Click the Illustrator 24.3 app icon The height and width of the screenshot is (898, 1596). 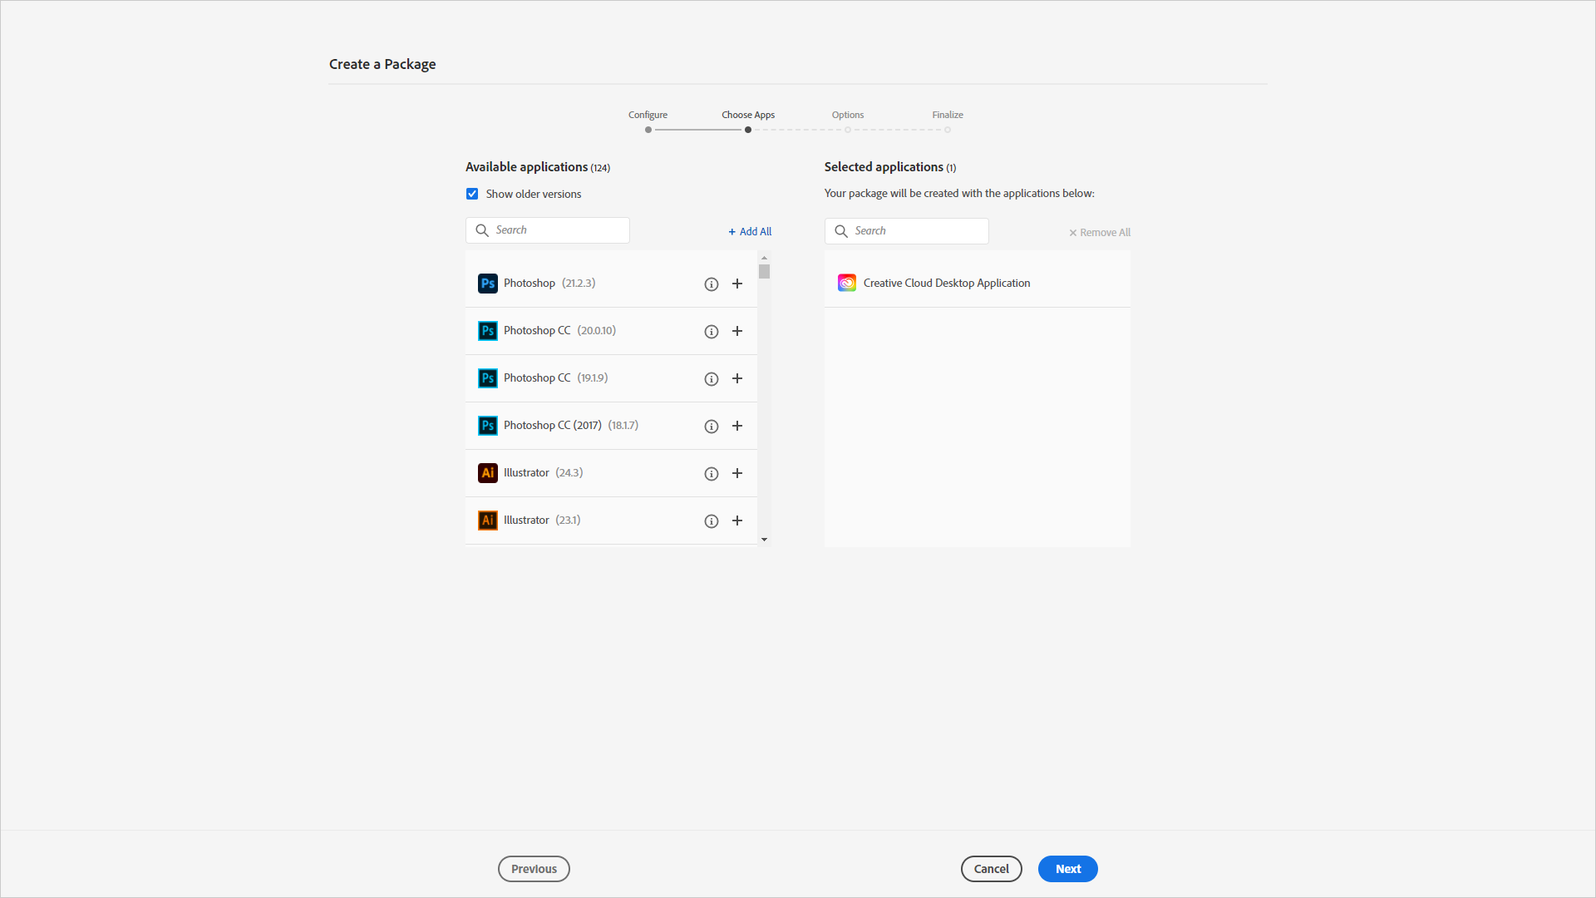(488, 473)
